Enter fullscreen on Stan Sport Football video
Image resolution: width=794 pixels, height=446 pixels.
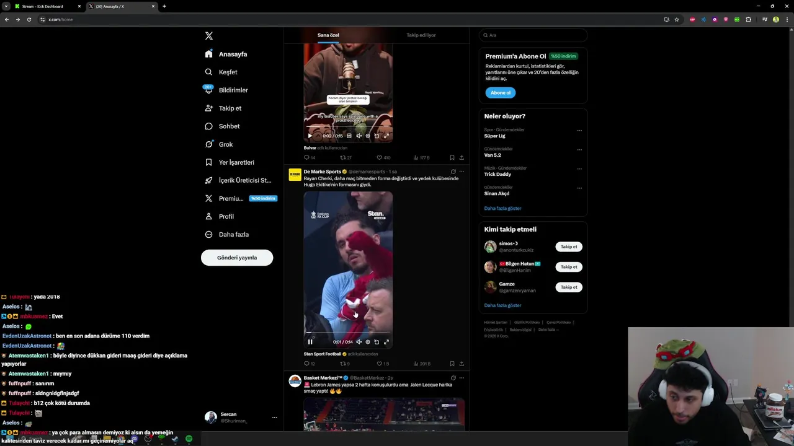tap(386, 342)
